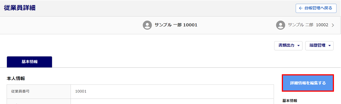The width and height of the screenshot is (341, 104).
Task: Click the サンプル 一郎 10001 name text
Action: (176, 25)
